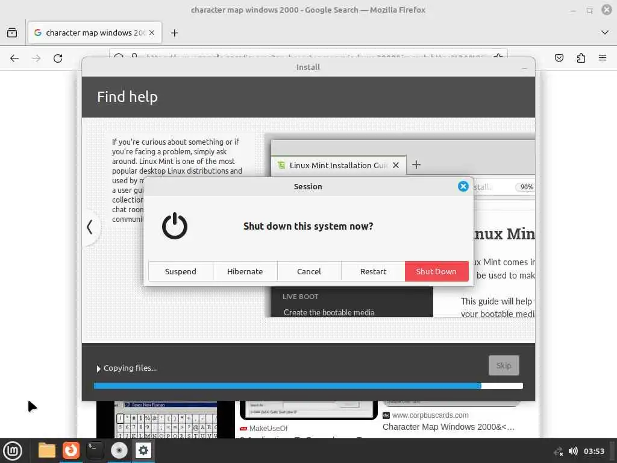Click the Firefox URL address bar
The width and height of the screenshot is (617, 463).
308,54
